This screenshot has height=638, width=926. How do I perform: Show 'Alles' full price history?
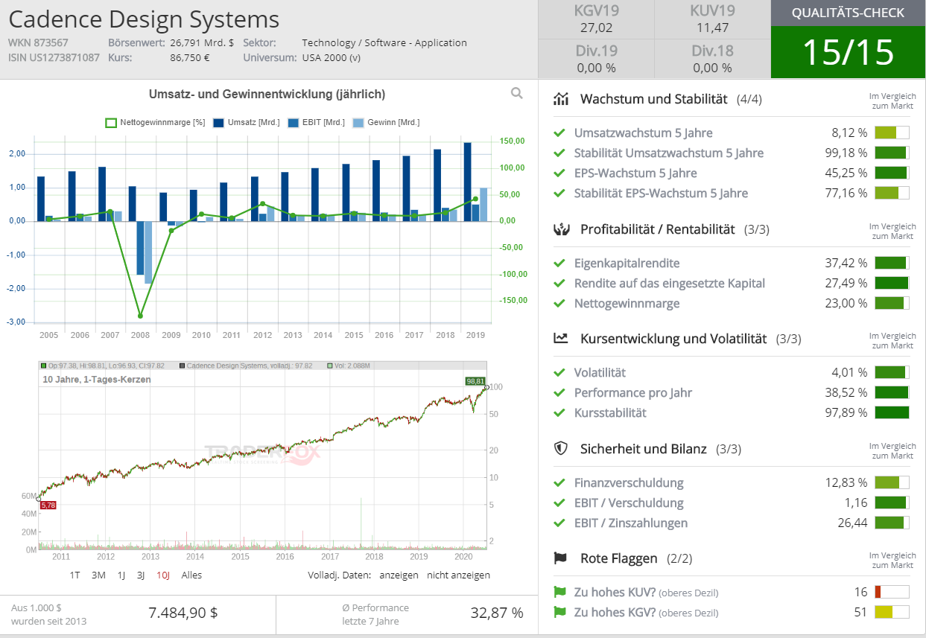[191, 575]
